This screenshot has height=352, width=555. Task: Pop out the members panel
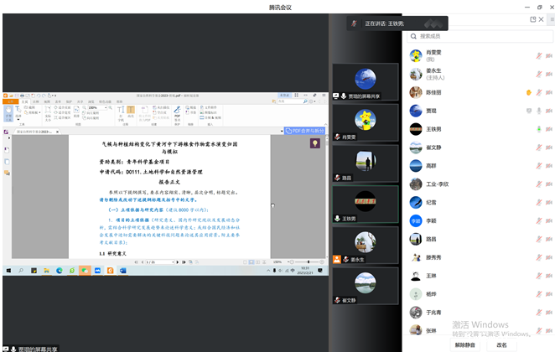click(533, 18)
